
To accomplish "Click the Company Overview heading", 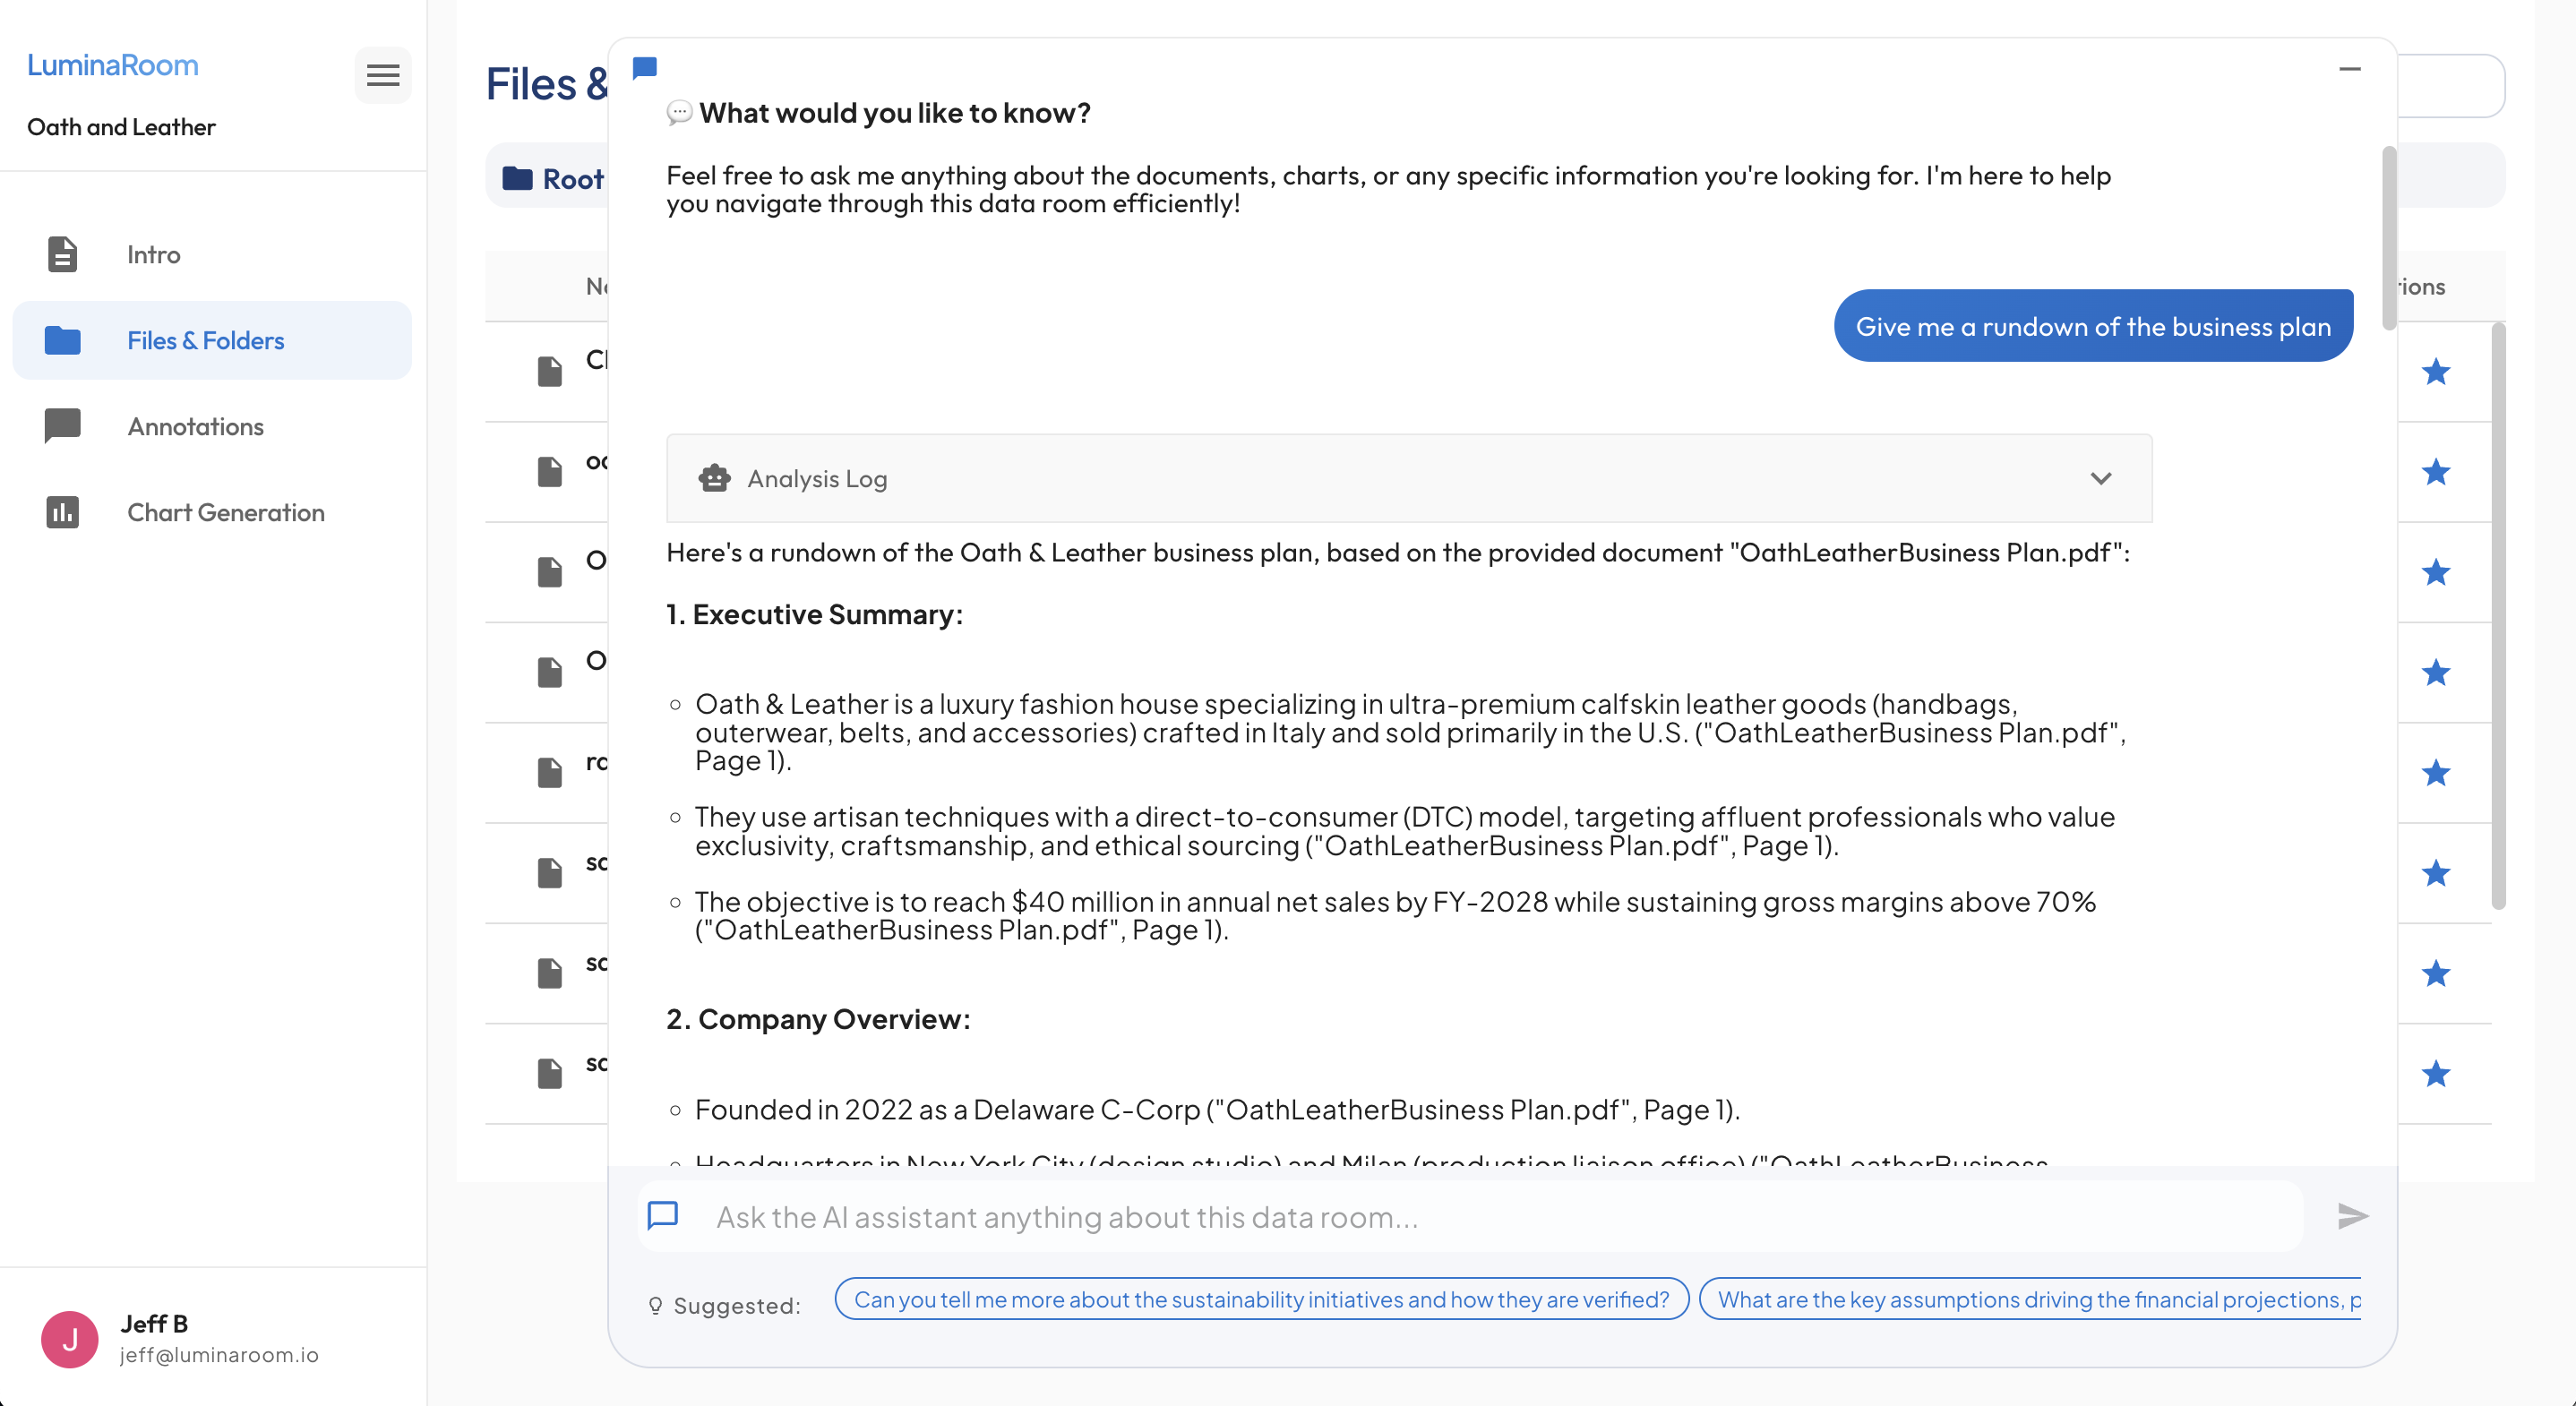I will [x=818, y=1019].
